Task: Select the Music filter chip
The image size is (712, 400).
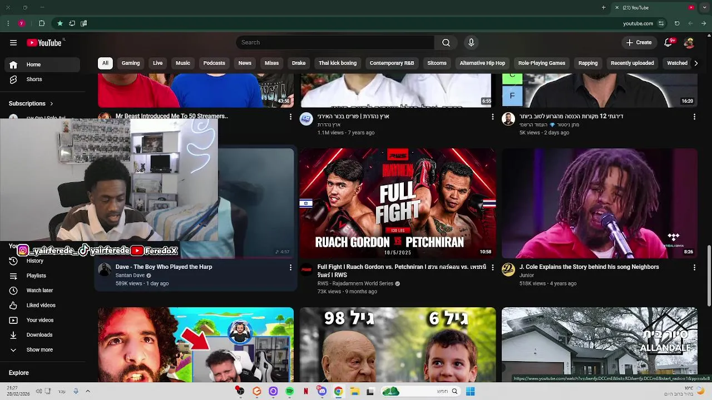Action: (x=183, y=63)
